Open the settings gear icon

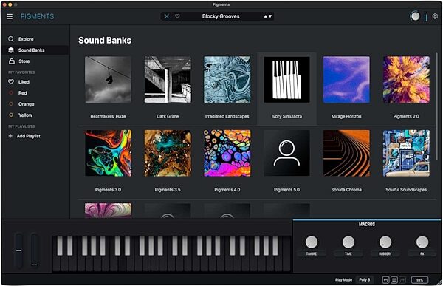(435, 16)
